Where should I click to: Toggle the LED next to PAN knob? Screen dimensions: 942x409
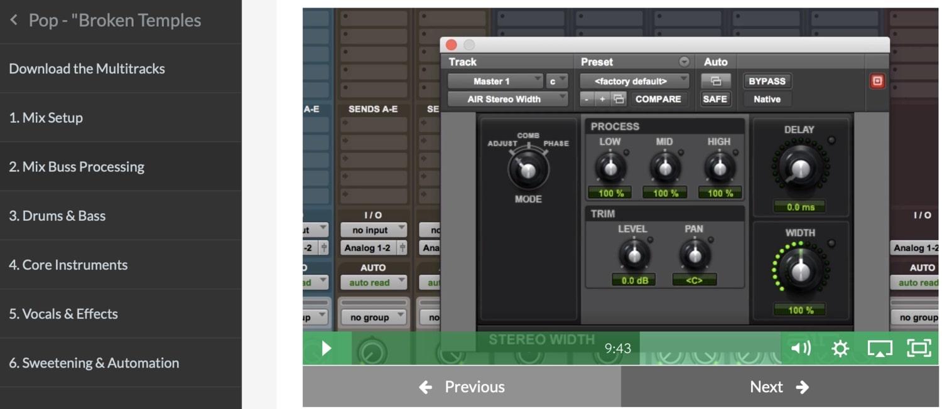click(711, 240)
